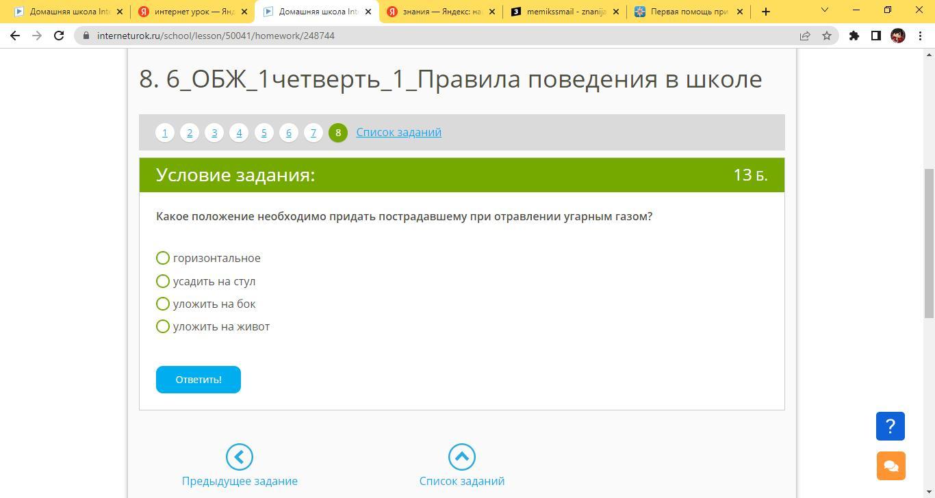Reload the current page
This screenshot has height=498, width=935.
point(59,36)
